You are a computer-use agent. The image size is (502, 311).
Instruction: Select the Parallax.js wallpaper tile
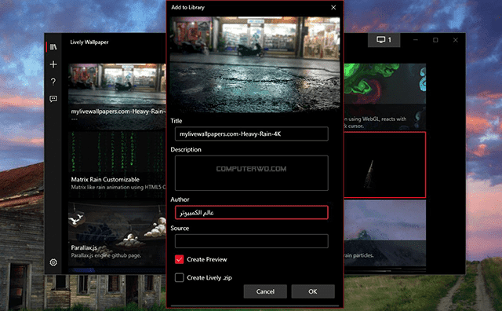click(x=117, y=233)
